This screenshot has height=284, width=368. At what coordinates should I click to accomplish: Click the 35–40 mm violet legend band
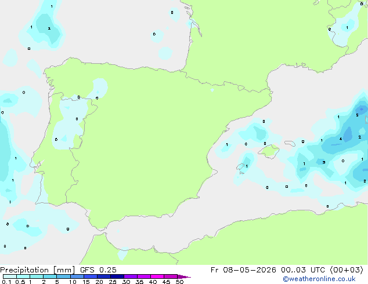pos(144,276)
